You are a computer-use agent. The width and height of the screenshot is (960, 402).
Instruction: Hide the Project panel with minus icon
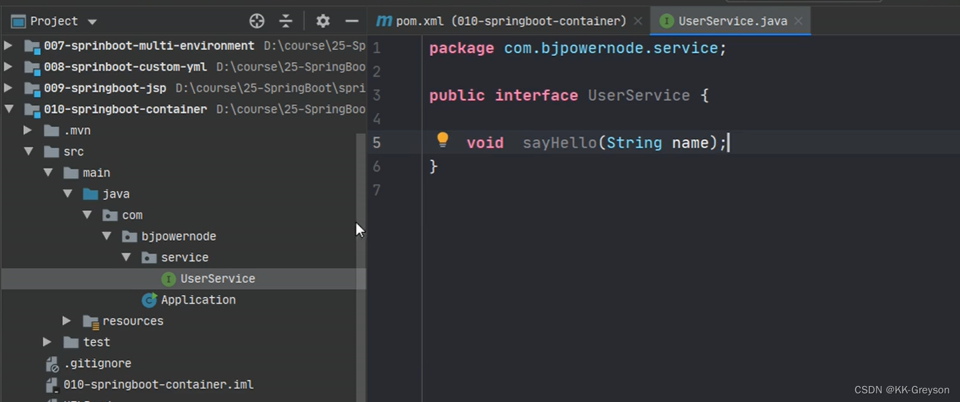(x=352, y=21)
